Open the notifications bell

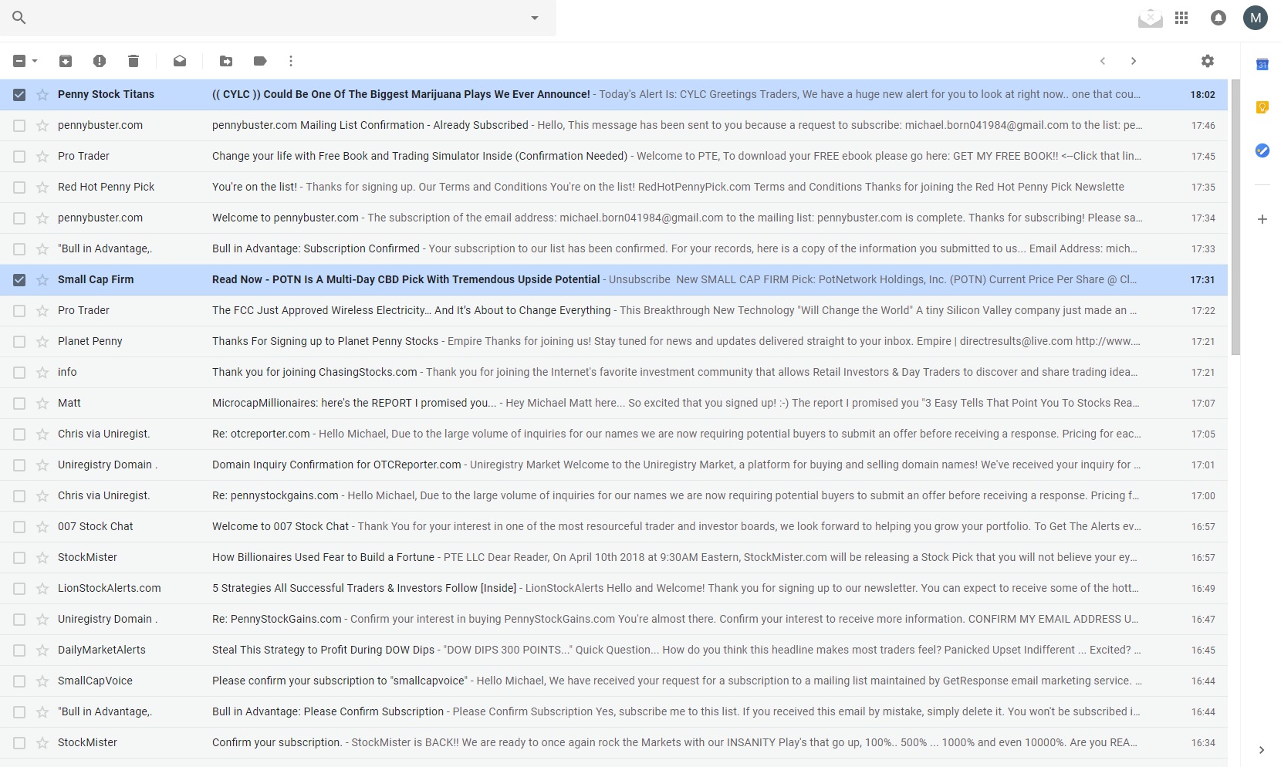tap(1218, 17)
